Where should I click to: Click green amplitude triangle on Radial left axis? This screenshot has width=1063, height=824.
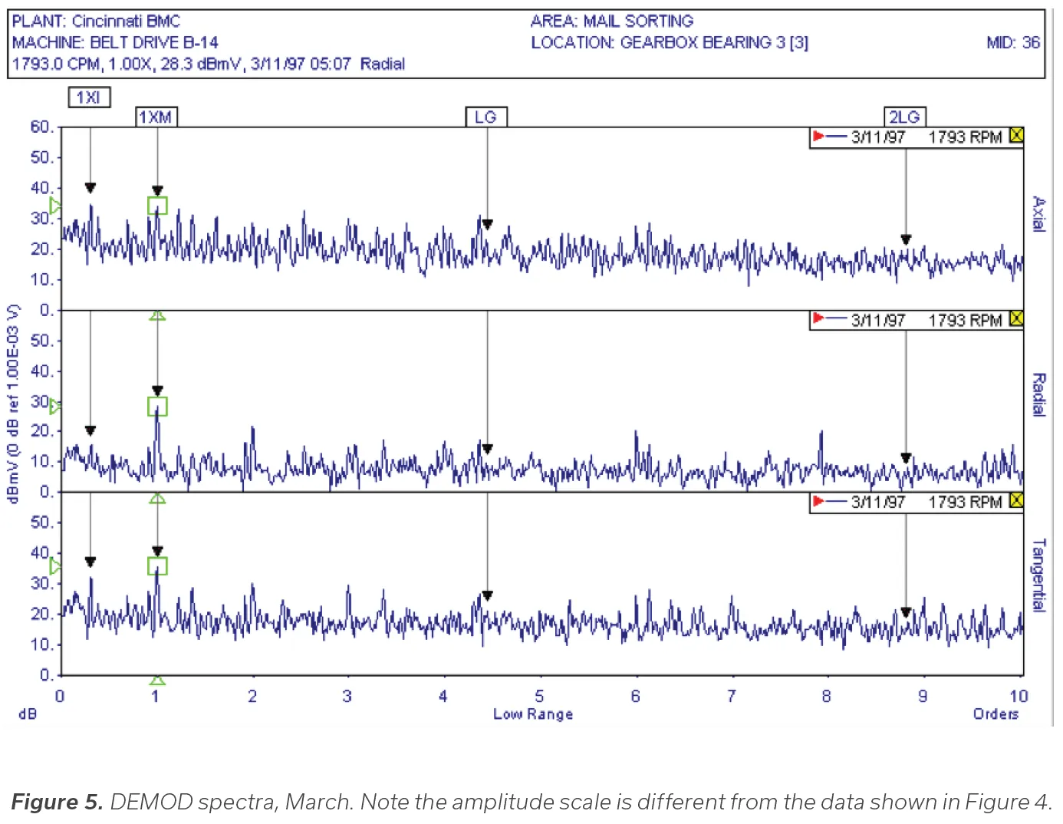(55, 406)
